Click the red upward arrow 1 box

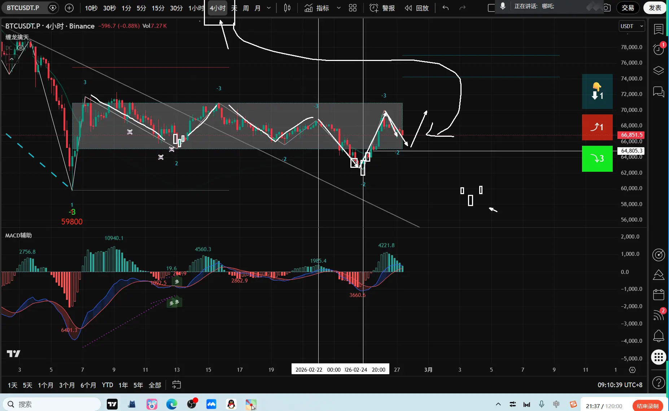coord(597,127)
